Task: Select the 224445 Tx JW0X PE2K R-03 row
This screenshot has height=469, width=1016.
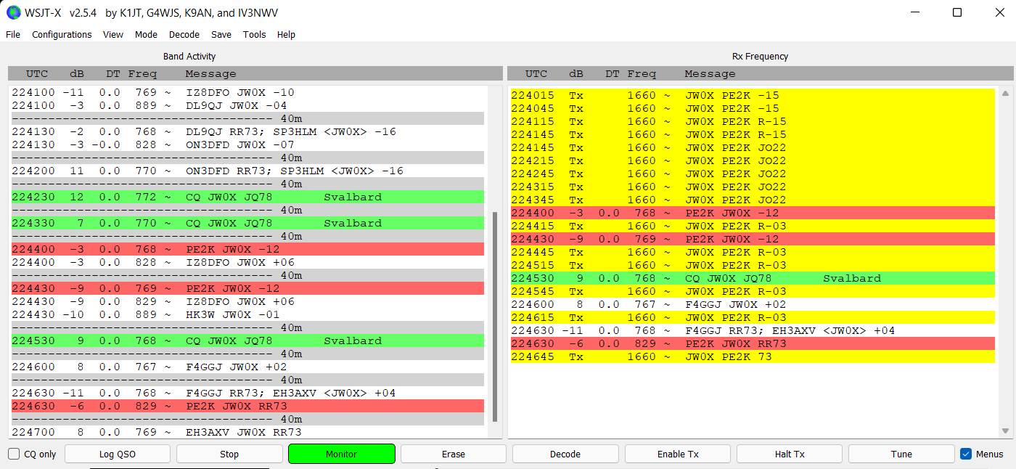Action: pos(753,252)
